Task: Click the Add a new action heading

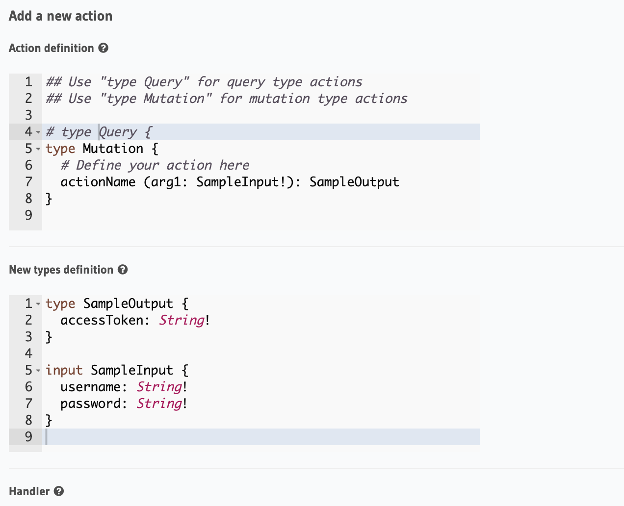Action: 60,16
